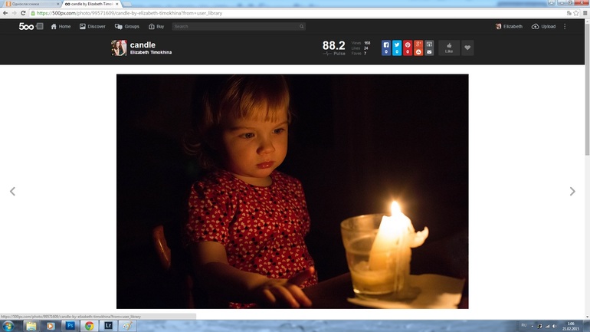
Task: Click the email share icon
Action: 429,52
